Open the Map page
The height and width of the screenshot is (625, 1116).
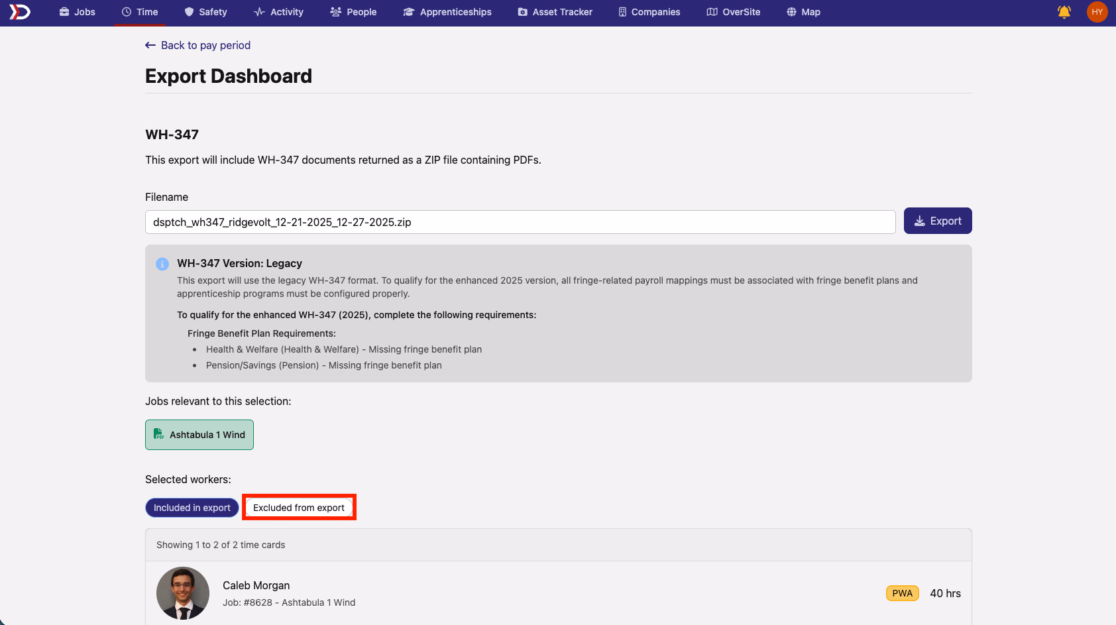pyautogui.click(x=803, y=12)
